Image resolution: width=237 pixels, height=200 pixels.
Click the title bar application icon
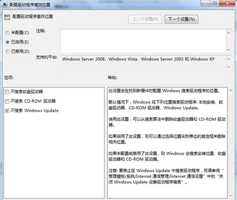click(5, 5)
